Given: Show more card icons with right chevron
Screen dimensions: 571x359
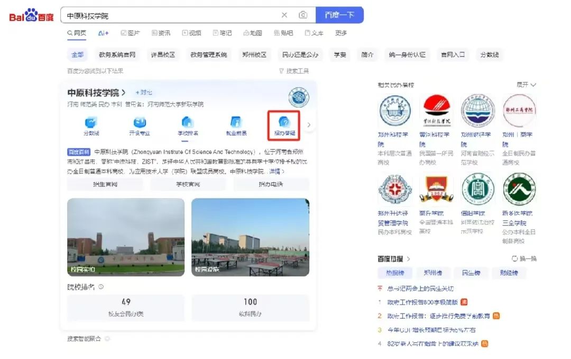Looking at the screenshot, I should pyautogui.click(x=309, y=125).
